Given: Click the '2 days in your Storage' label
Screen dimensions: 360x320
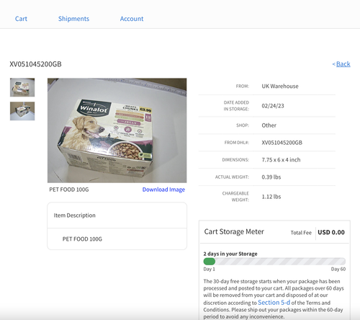Looking at the screenshot, I should 230,254.
